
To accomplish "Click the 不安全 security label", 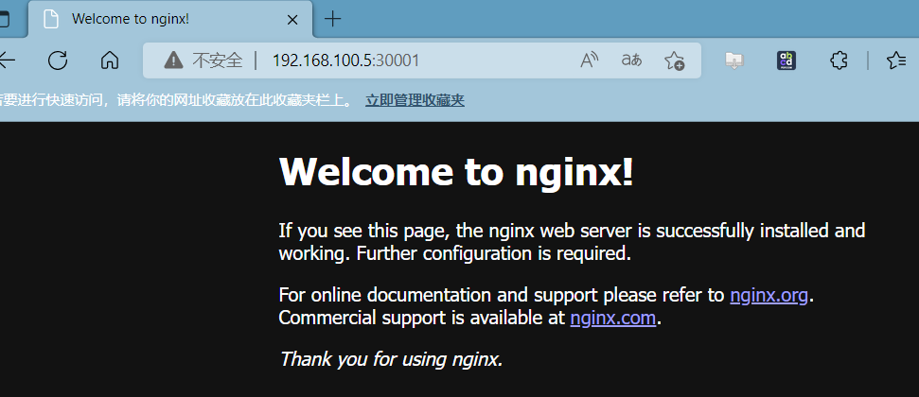I will coord(217,60).
